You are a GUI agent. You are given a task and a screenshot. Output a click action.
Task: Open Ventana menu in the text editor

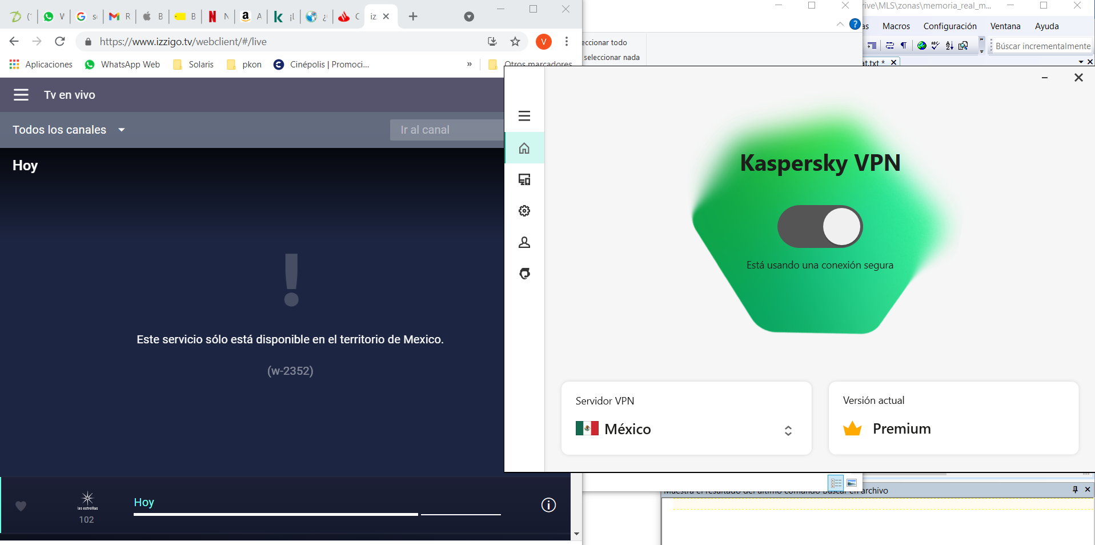(x=1005, y=26)
